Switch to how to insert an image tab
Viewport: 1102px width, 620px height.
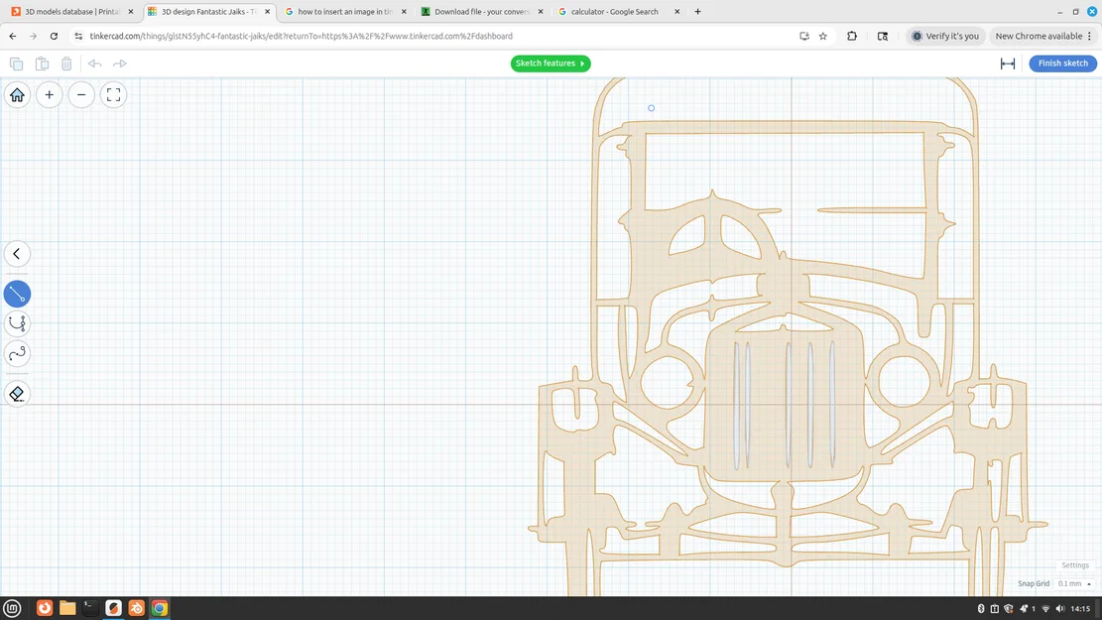click(345, 12)
